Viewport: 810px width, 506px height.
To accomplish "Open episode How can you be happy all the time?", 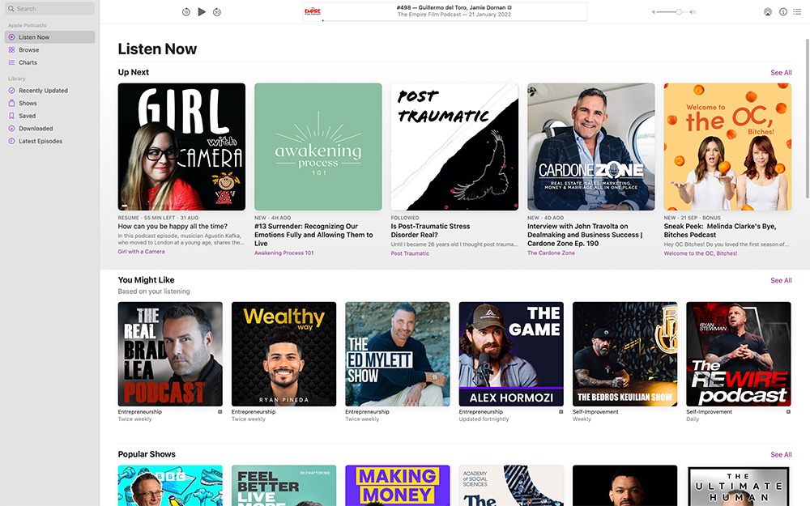I will (x=173, y=226).
